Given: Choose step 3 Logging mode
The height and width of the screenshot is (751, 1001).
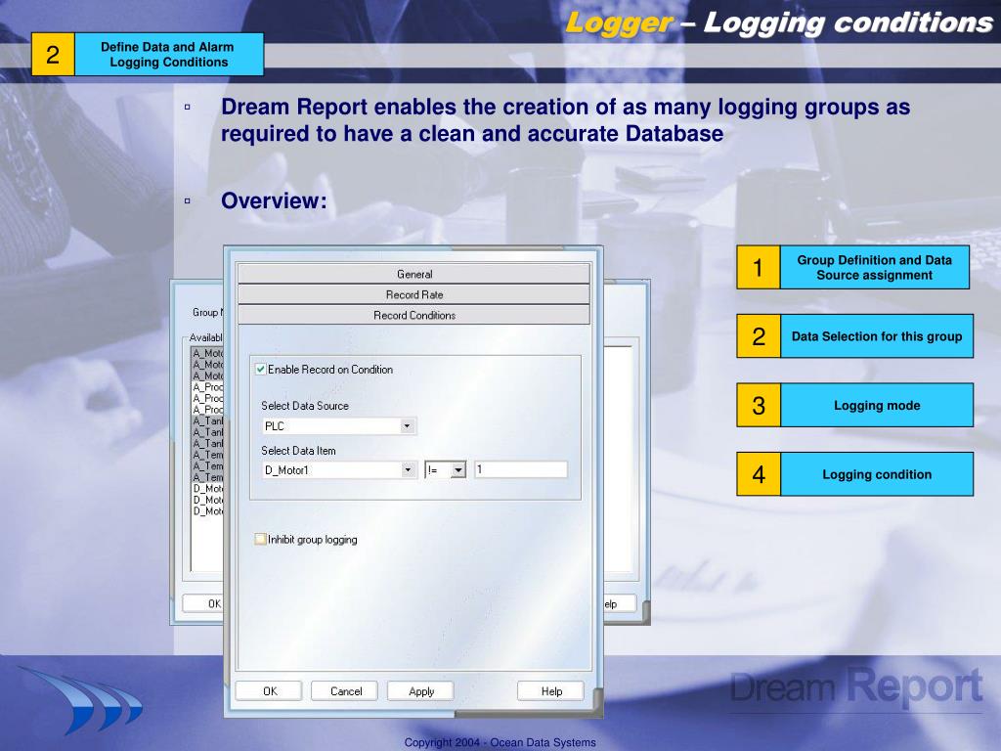Looking at the screenshot, I should click(x=854, y=405).
